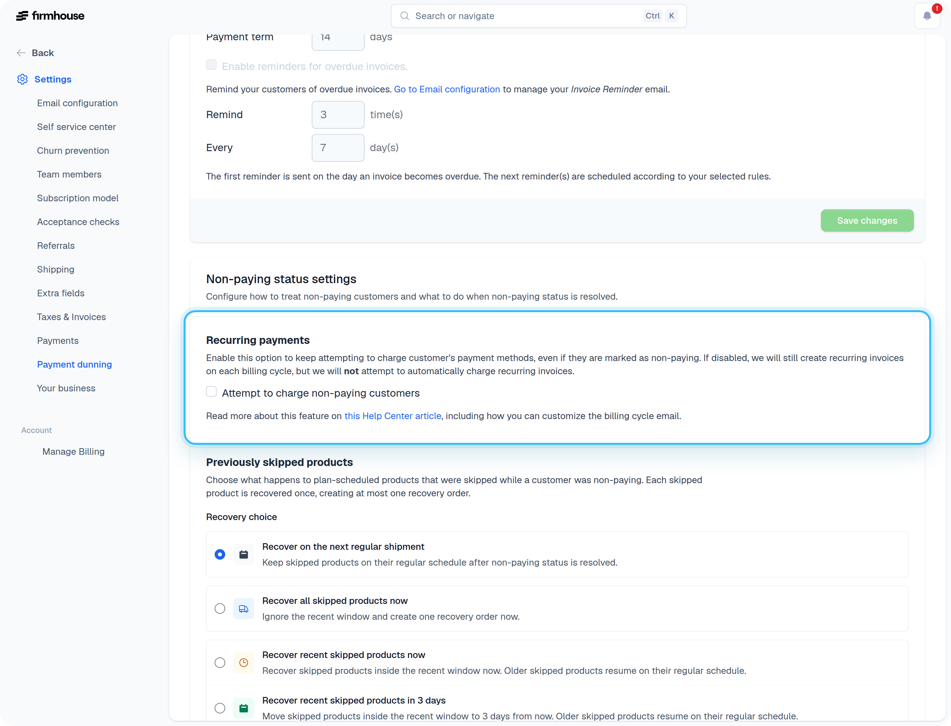951x726 pixels.
Task: Click the time(s) unit text
Action: (x=386, y=115)
